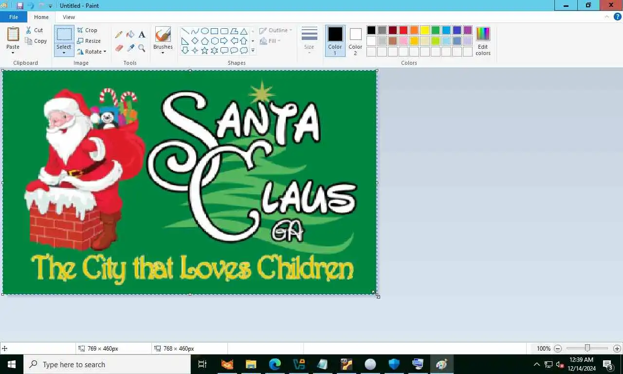Image resolution: width=623 pixels, height=374 pixels.
Task: Select the Right triangle shape
Action: (185, 41)
